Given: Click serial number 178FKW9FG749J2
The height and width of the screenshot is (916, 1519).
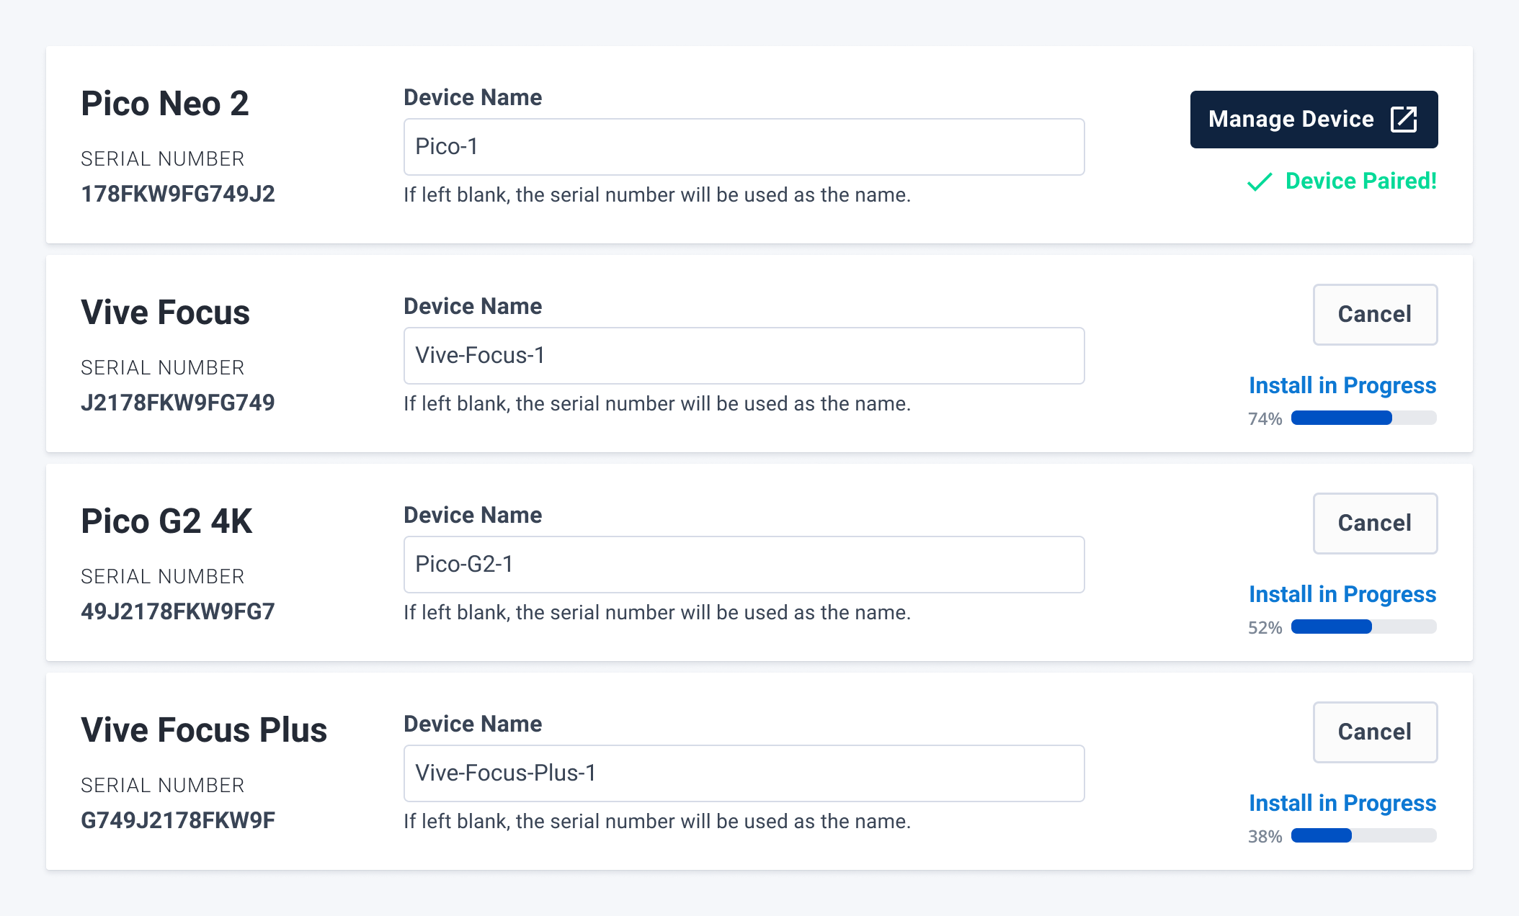Looking at the screenshot, I should click(177, 194).
